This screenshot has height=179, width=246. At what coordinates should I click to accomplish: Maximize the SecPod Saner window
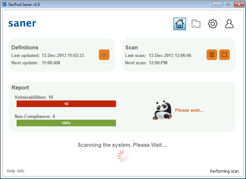[228, 5]
